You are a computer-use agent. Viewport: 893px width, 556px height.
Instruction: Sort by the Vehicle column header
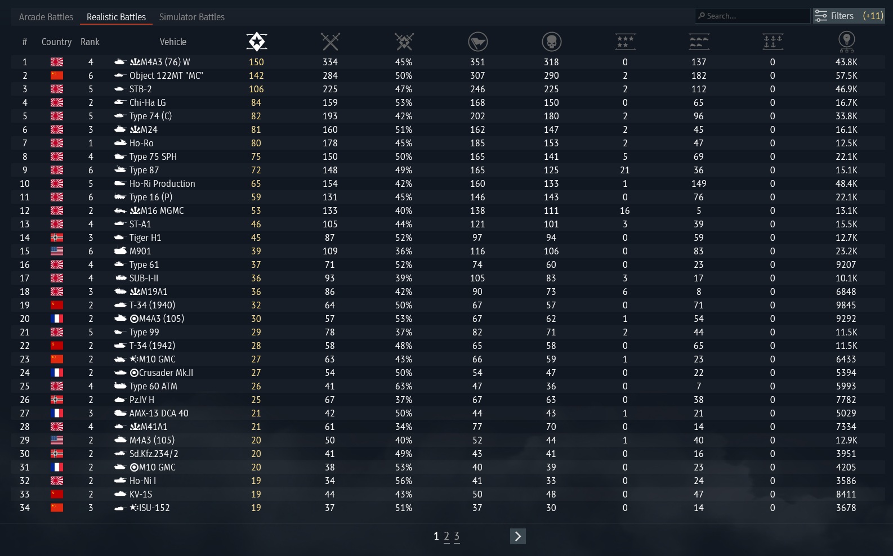click(x=173, y=42)
